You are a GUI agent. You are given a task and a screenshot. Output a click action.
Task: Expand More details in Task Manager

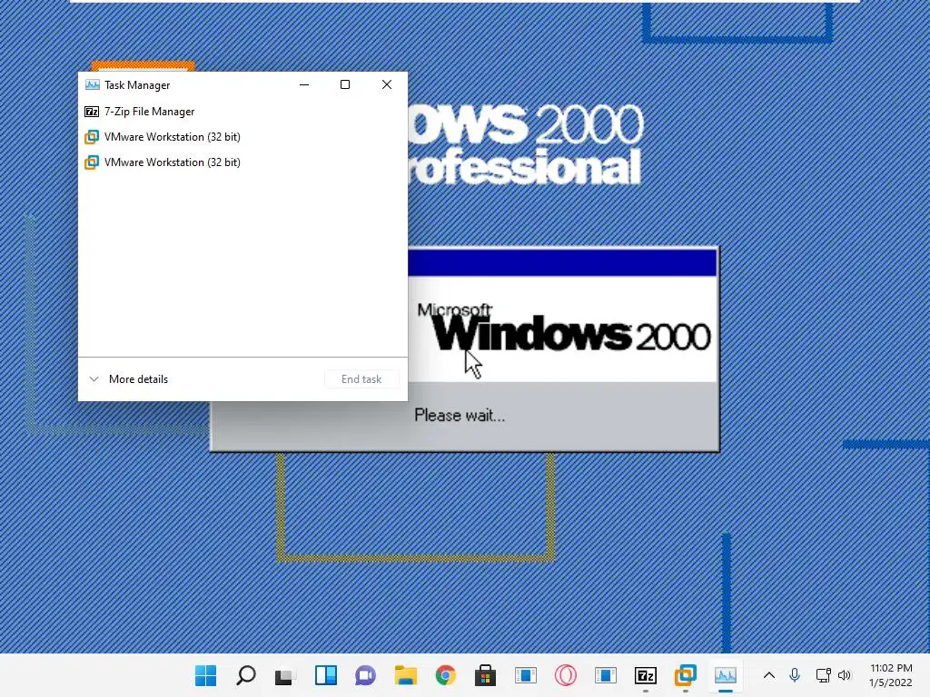[x=129, y=379]
